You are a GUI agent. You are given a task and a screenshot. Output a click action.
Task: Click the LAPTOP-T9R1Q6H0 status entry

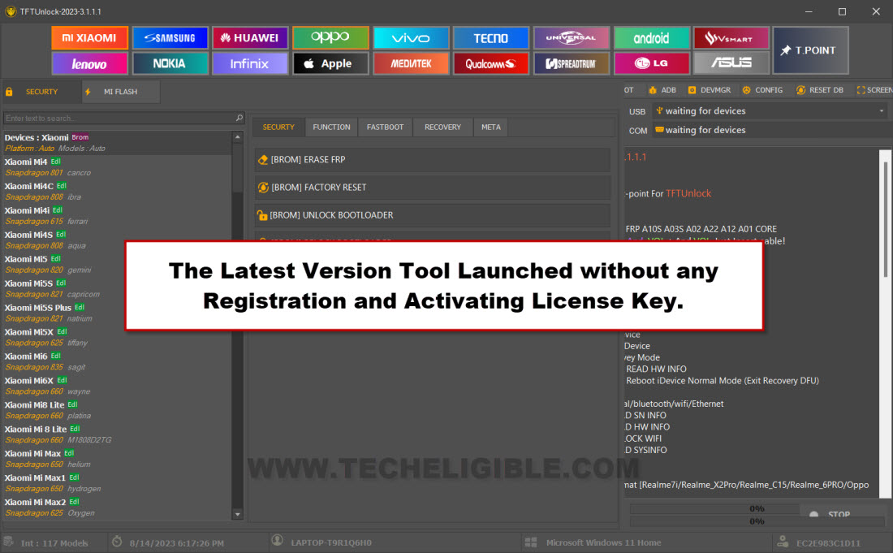pyautogui.click(x=331, y=542)
